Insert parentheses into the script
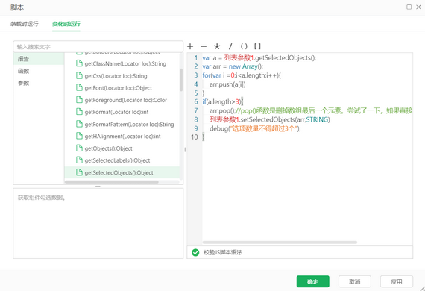The height and width of the screenshot is (291, 425). 244,46
